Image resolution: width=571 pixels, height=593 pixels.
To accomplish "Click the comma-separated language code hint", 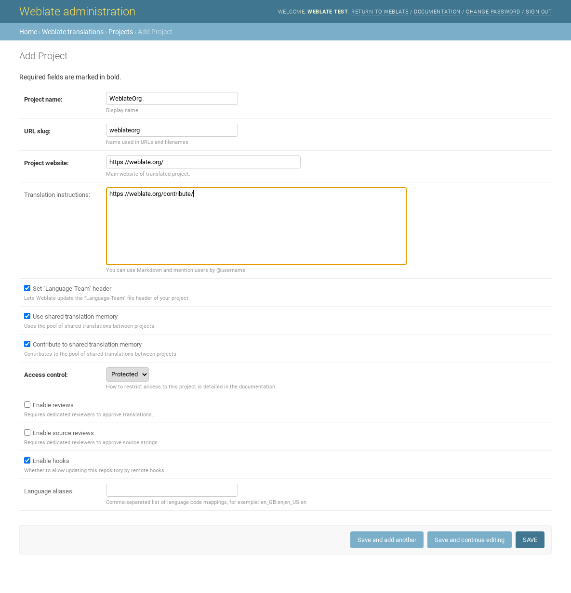I will [206, 502].
